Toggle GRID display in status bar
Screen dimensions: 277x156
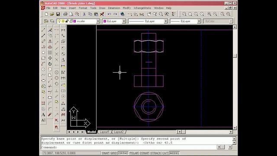click(114, 153)
